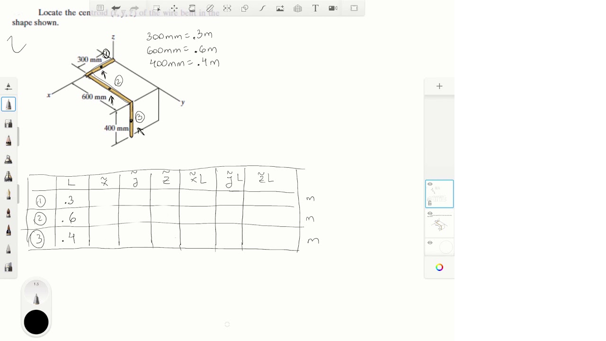
Task: Hide the middle diagram layer
Action: (430, 214)
